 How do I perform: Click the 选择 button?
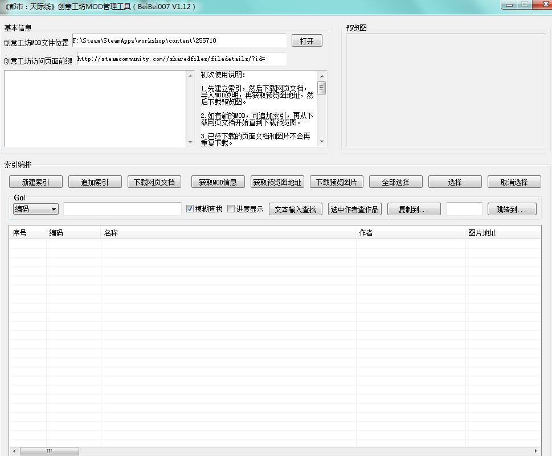[x=455, y=182]
